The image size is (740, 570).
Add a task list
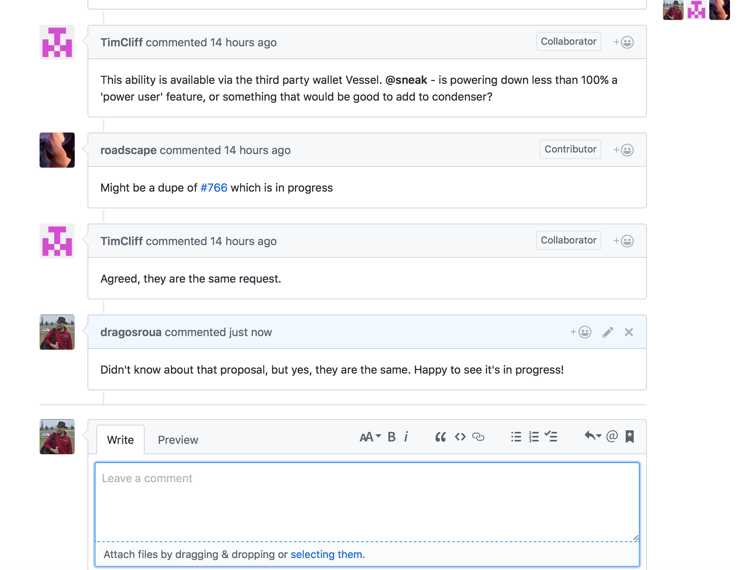(x=551, y=437)
